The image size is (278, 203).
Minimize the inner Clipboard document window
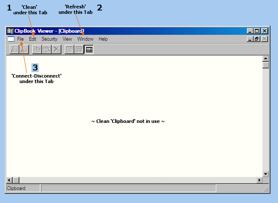click(x=250, y=39)
